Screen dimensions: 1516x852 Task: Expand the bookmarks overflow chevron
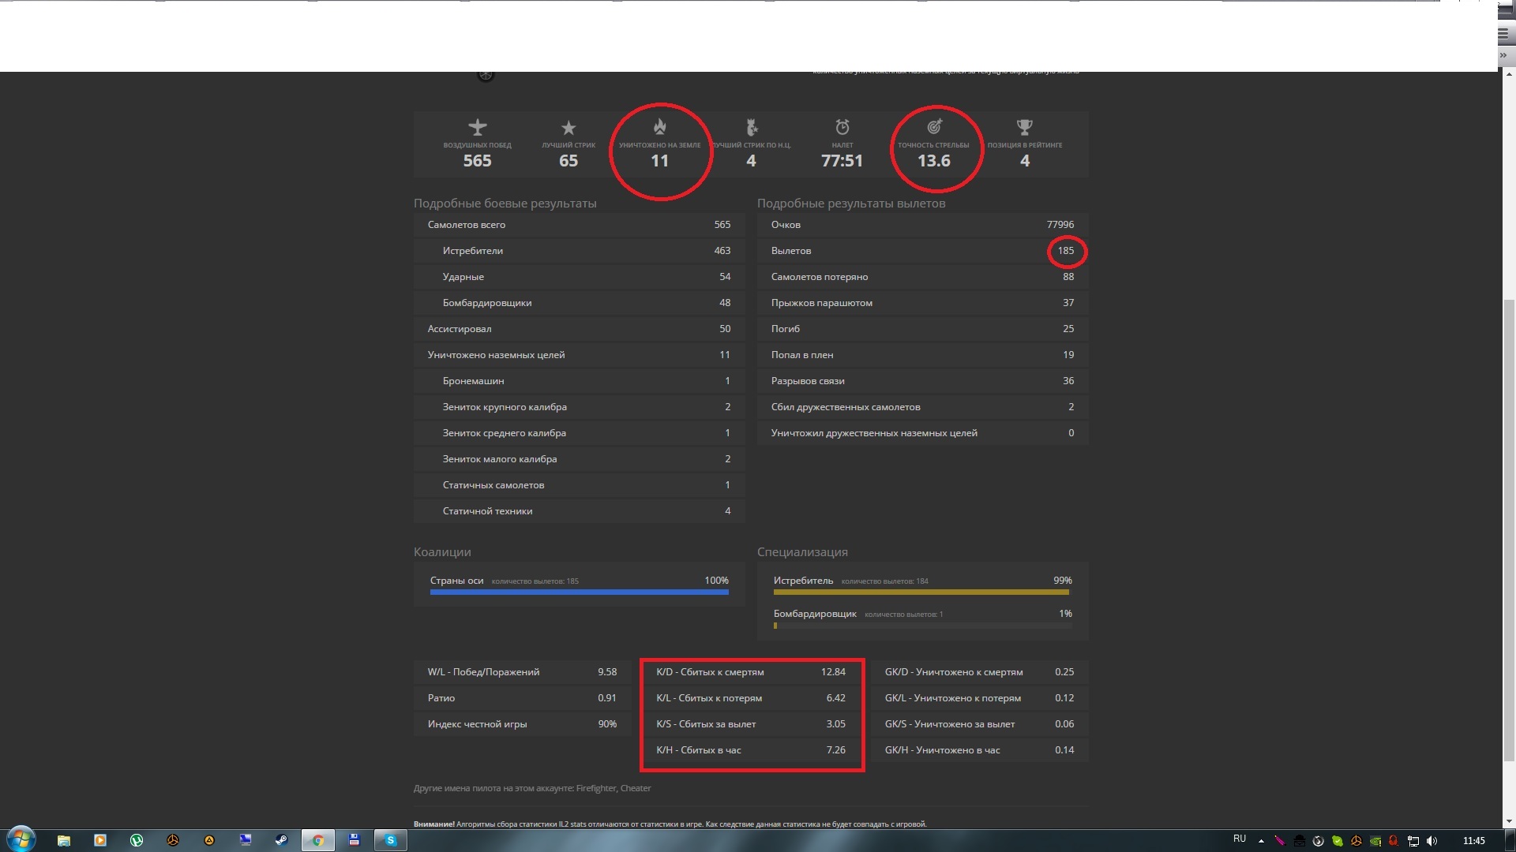1503,56
